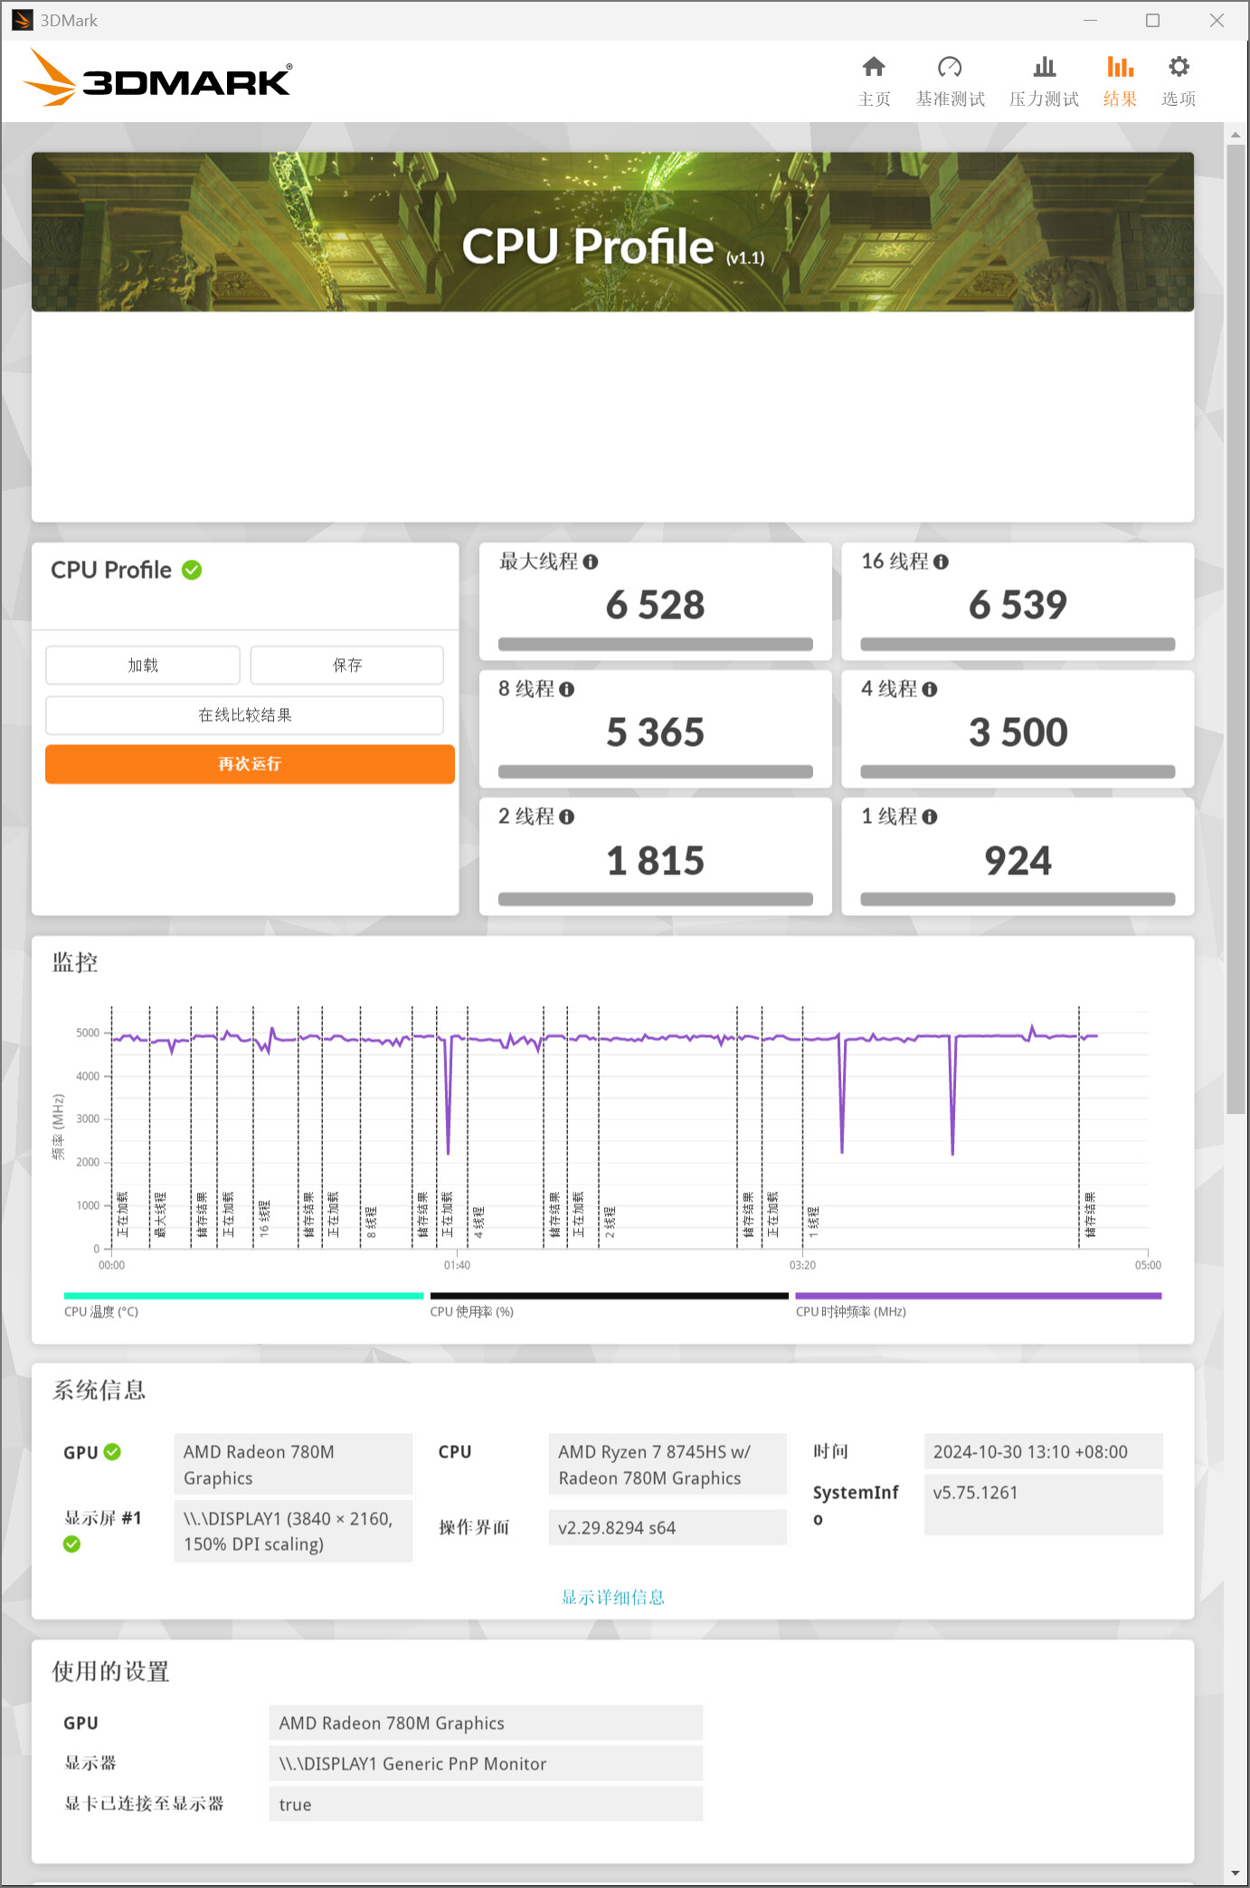This screenshot has height=1888, width=1250.
Task: Click info icon beside 1 线程
Action: click(930, 817)
